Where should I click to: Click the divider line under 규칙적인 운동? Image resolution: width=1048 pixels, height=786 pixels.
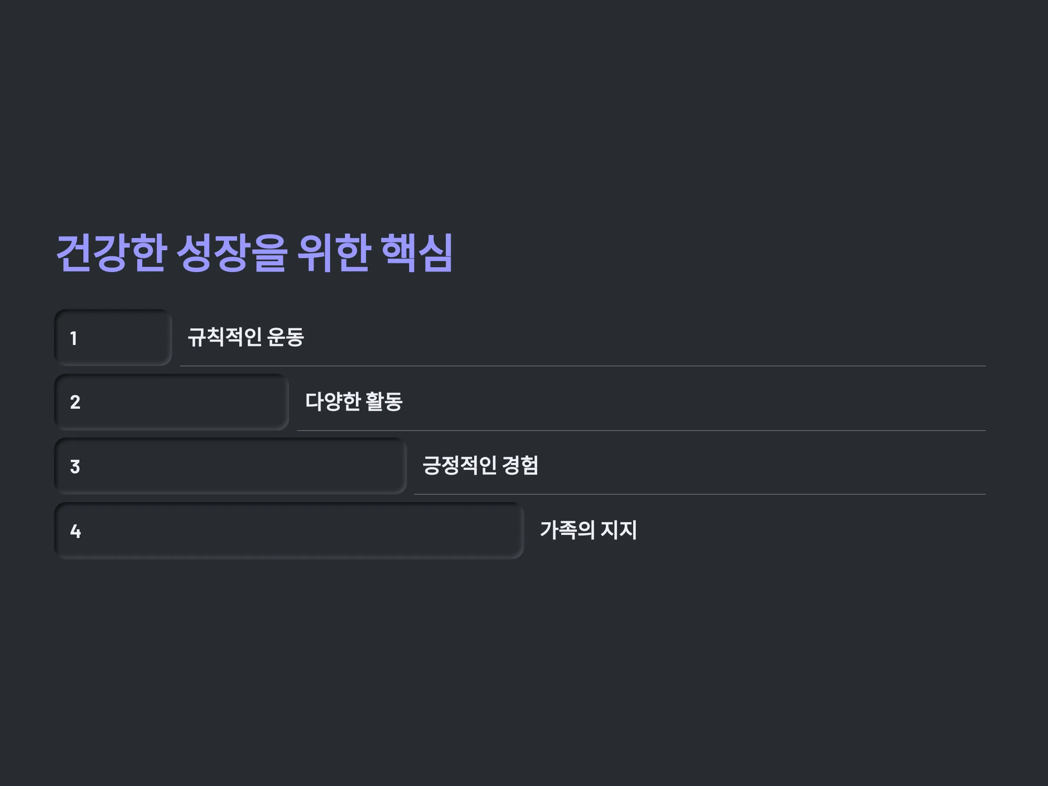coord(583,366)
